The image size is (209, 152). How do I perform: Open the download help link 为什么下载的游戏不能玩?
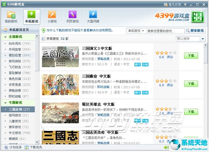point(79,30)
